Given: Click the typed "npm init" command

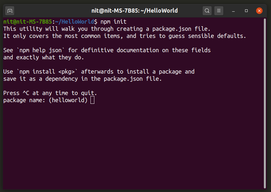Looking at the screenshot, I should coord(113,22).
